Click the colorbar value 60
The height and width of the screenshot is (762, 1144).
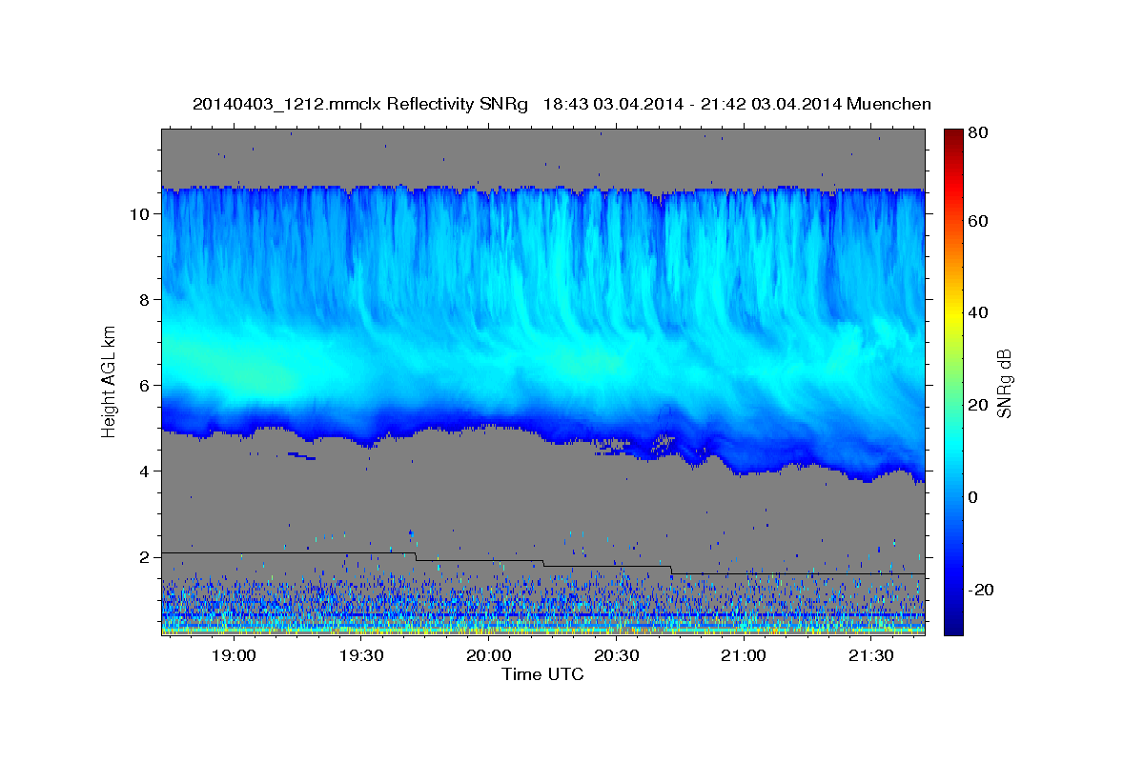[x=978, y=221]
